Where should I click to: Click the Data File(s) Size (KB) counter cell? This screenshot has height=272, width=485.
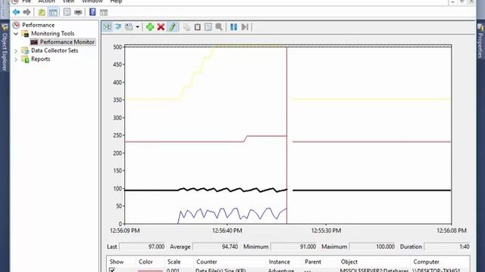(x=221, y=270)
